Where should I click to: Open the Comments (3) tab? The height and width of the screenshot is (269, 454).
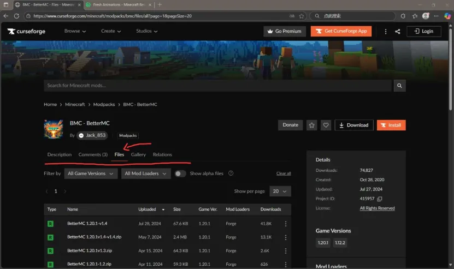coord(93,154)
